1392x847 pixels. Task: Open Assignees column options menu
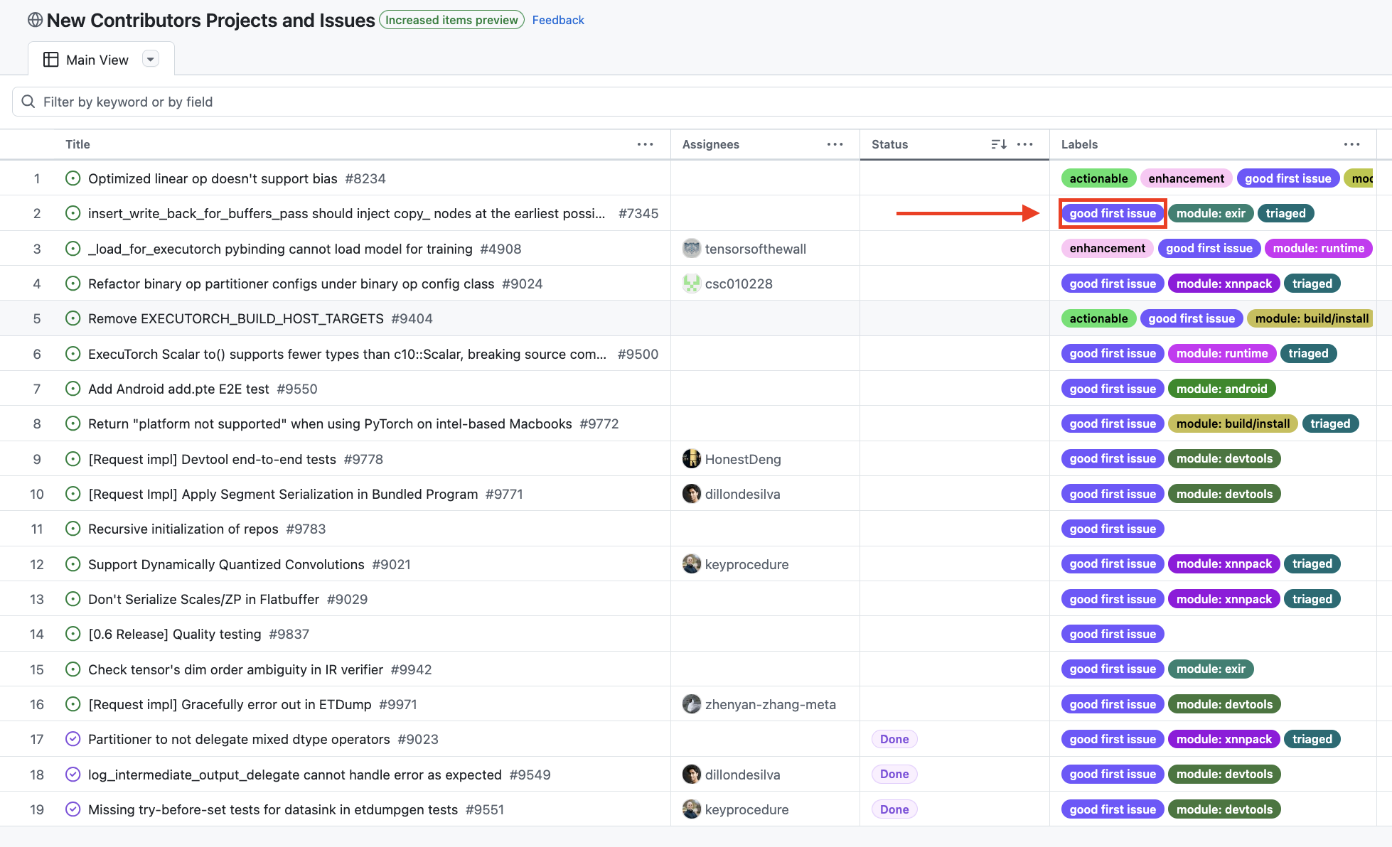[835, 144]
